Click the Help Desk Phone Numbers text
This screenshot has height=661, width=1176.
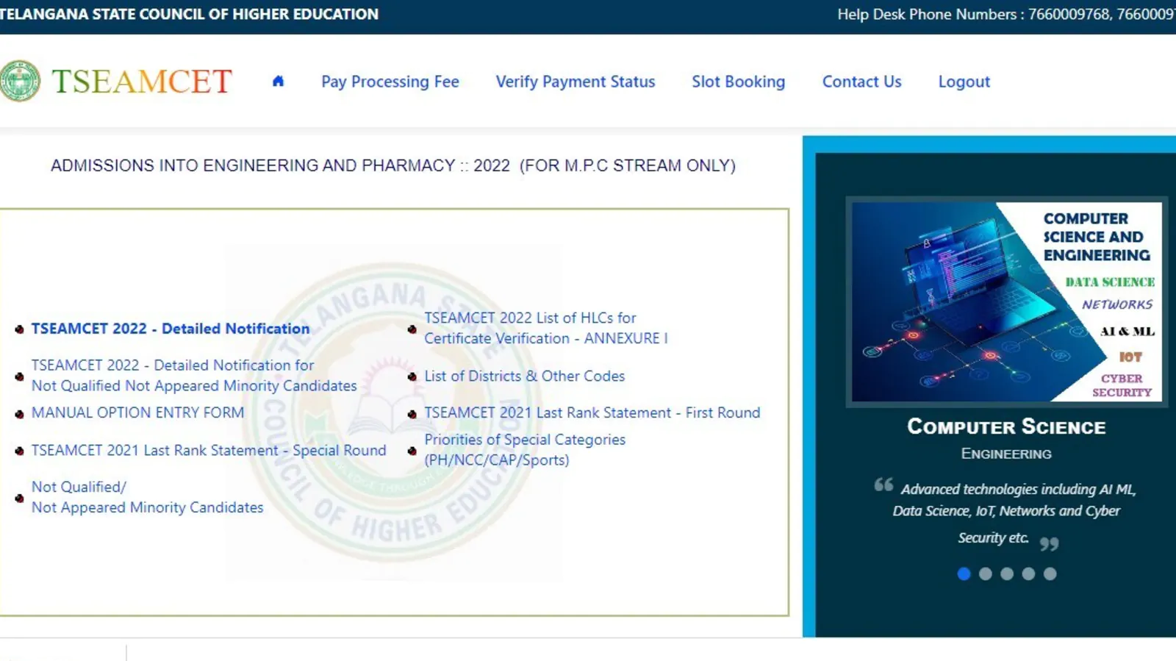point(1006,14)
